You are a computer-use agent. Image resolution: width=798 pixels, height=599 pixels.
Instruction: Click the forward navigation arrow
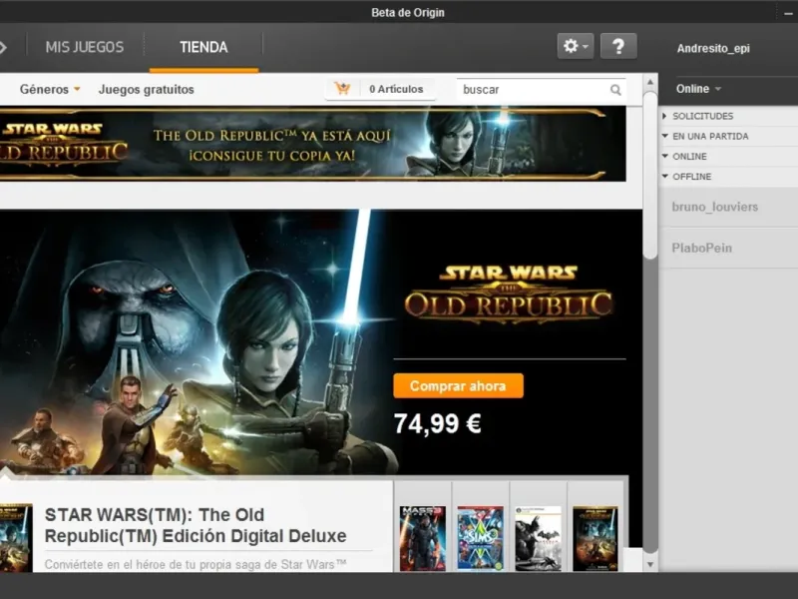[3, 47]
